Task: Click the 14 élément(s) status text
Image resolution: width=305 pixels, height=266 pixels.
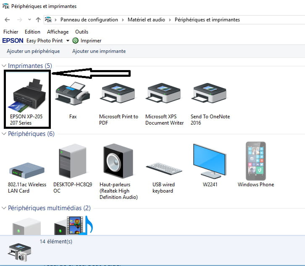Action: tap(56, 242)
